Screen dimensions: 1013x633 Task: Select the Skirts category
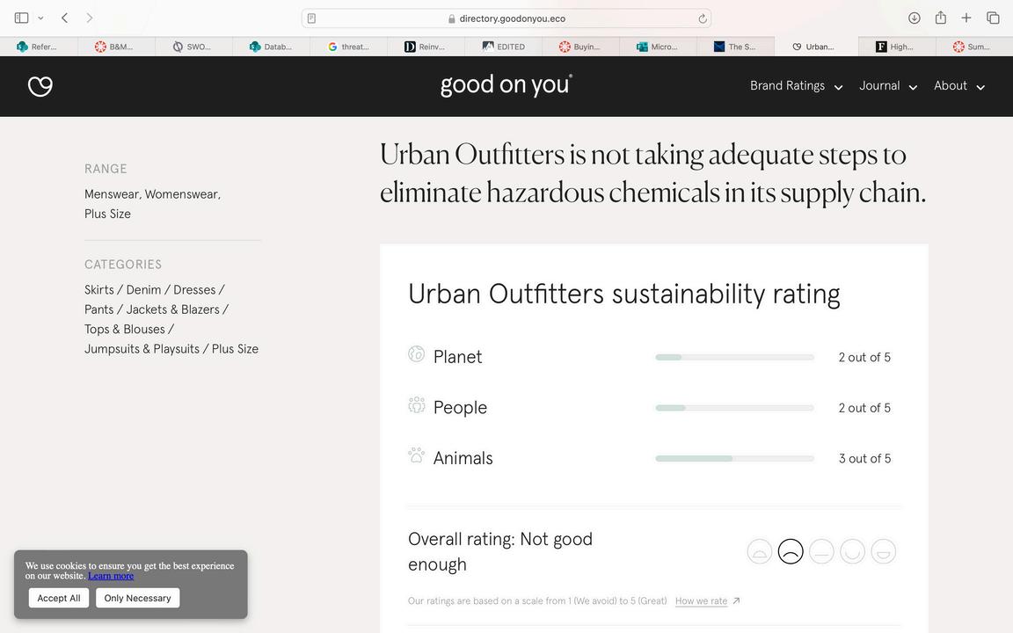coord(98,290)
